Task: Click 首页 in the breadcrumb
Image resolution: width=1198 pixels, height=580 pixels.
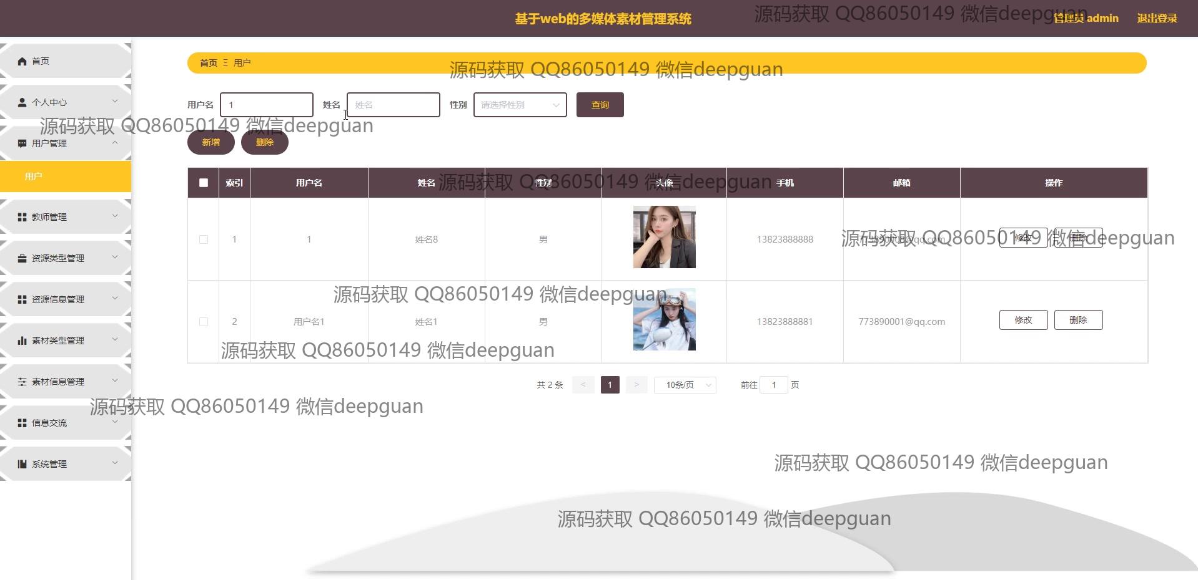Action: click(x=209, y=63)
